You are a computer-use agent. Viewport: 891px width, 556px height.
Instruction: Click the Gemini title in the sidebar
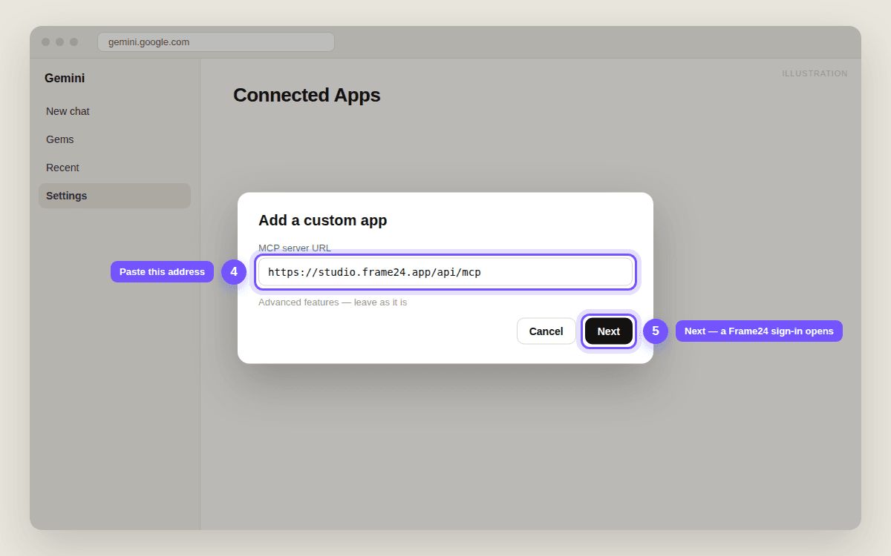click(x=65, y=78)
